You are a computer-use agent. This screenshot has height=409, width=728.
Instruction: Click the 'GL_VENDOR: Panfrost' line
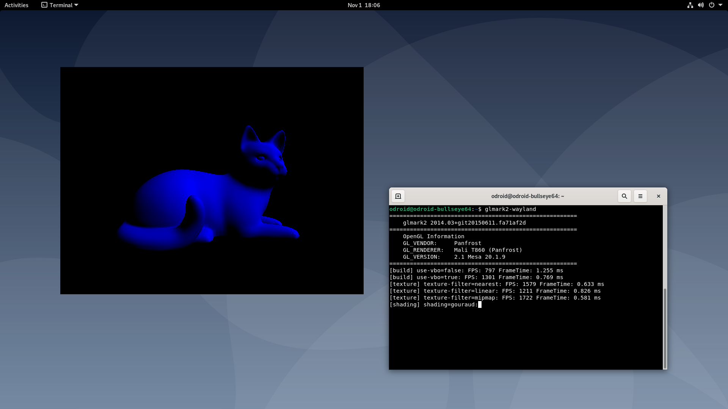click(x=442, y=243)
